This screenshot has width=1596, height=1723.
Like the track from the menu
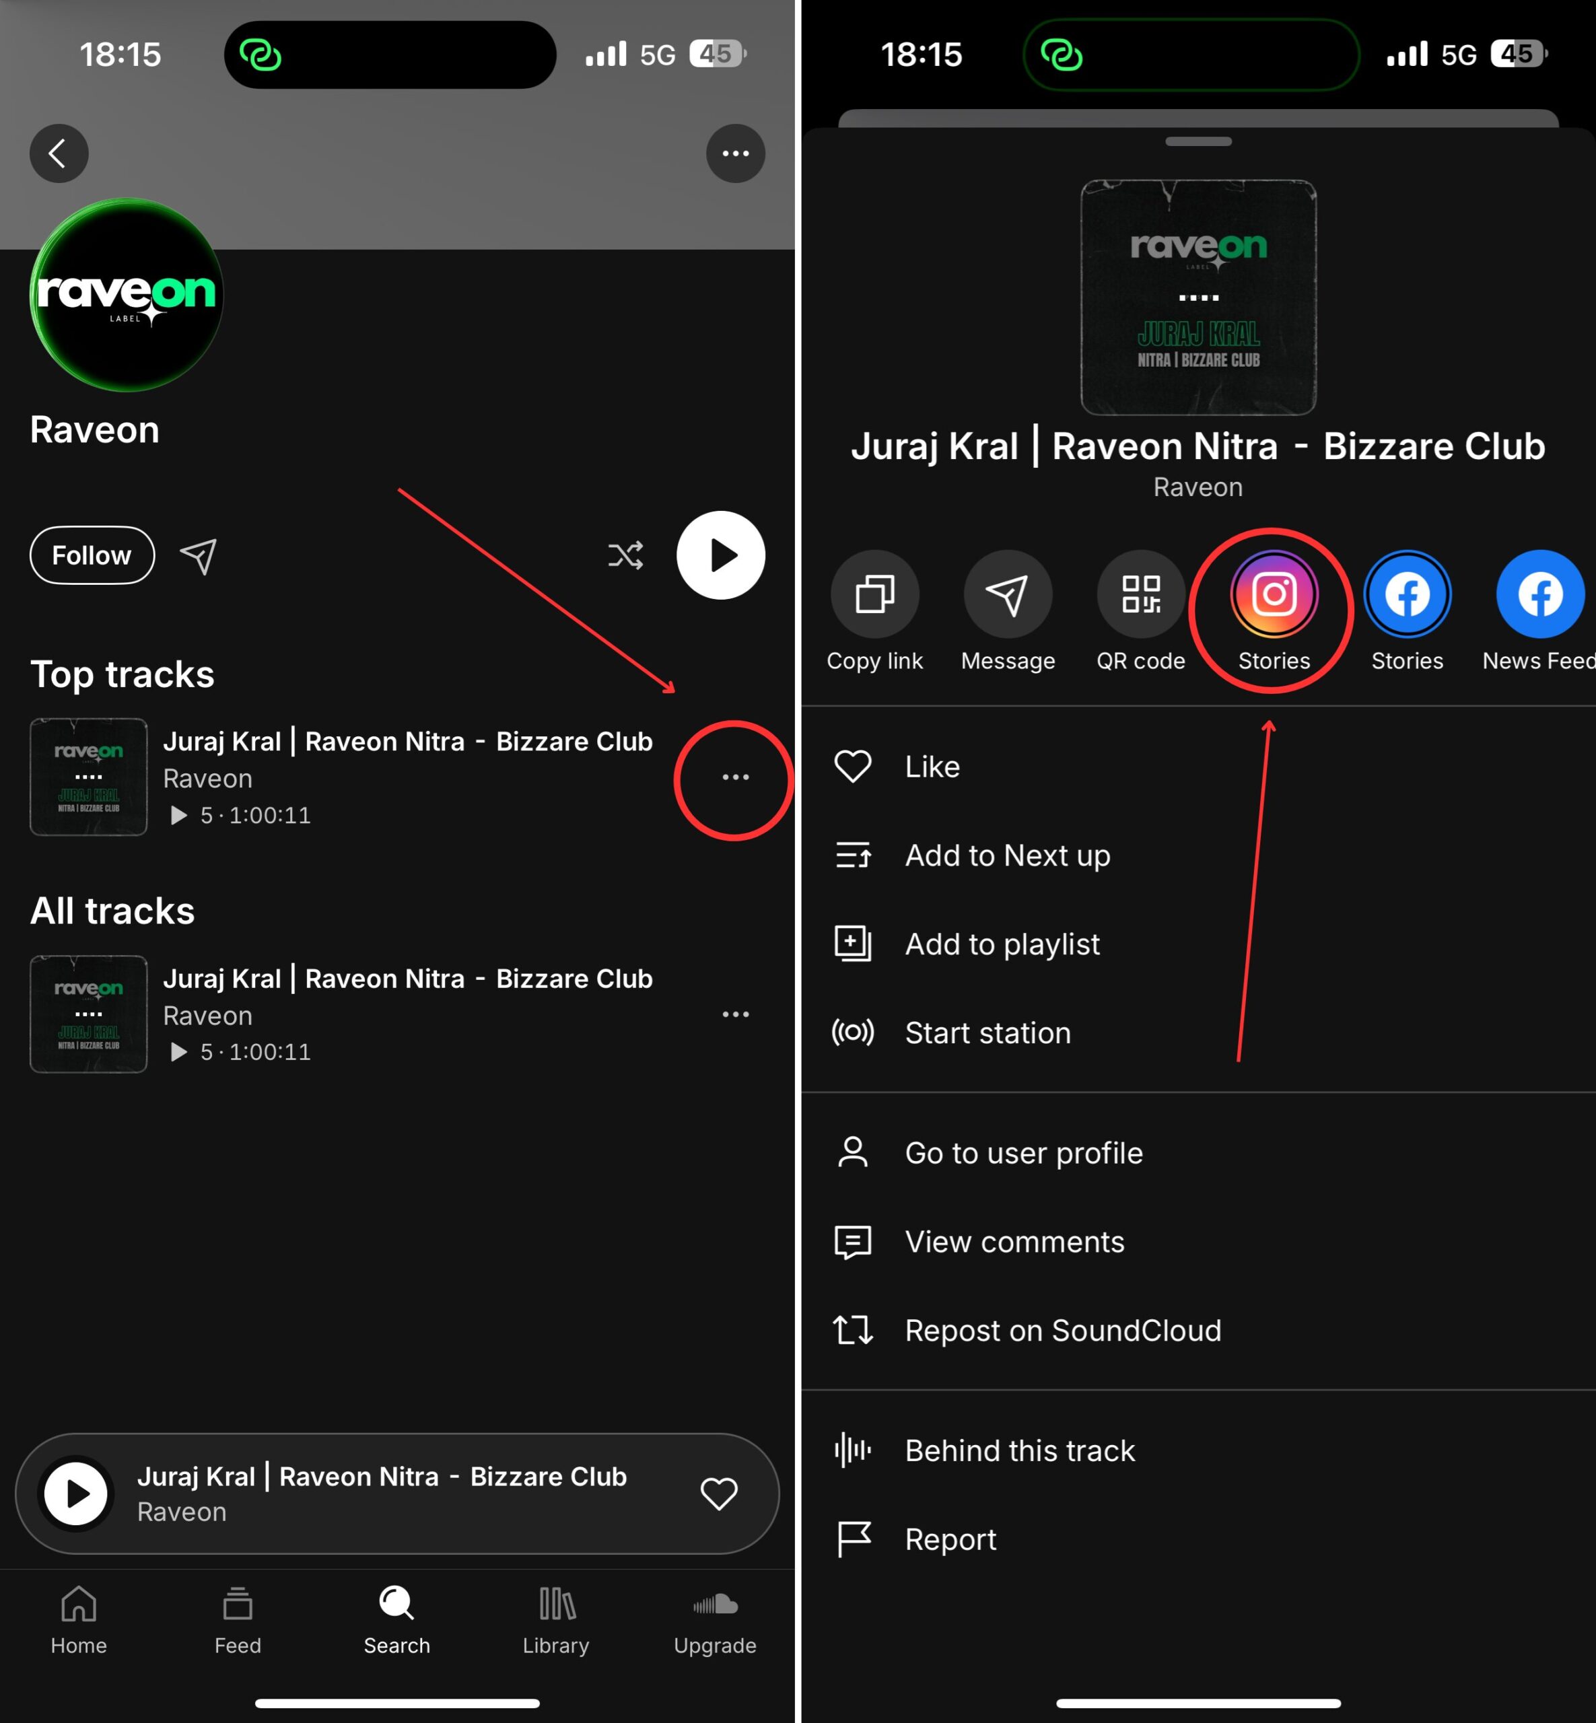click(1198, 766)
